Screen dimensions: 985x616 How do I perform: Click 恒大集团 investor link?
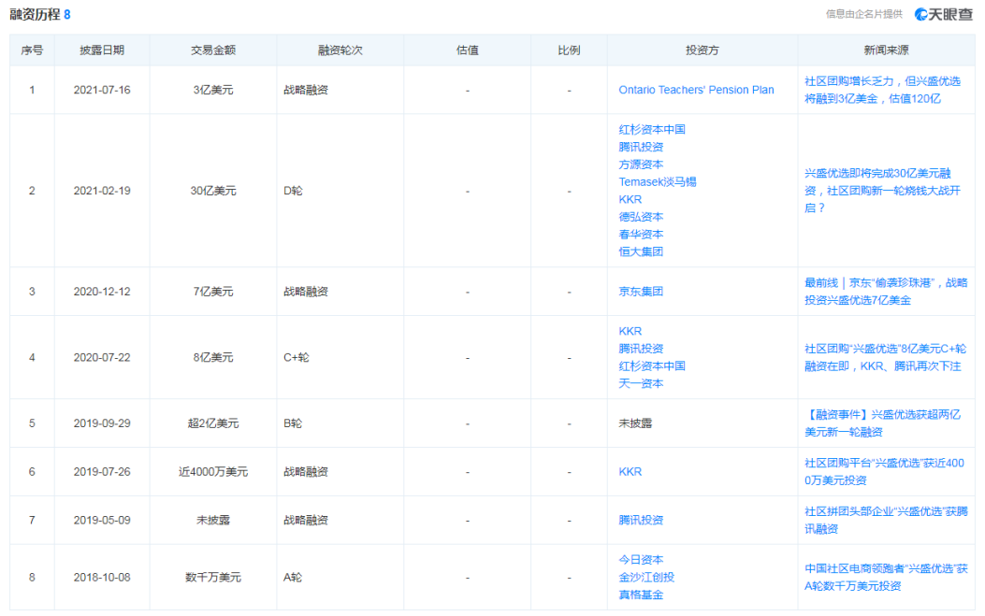click(641, 251)
